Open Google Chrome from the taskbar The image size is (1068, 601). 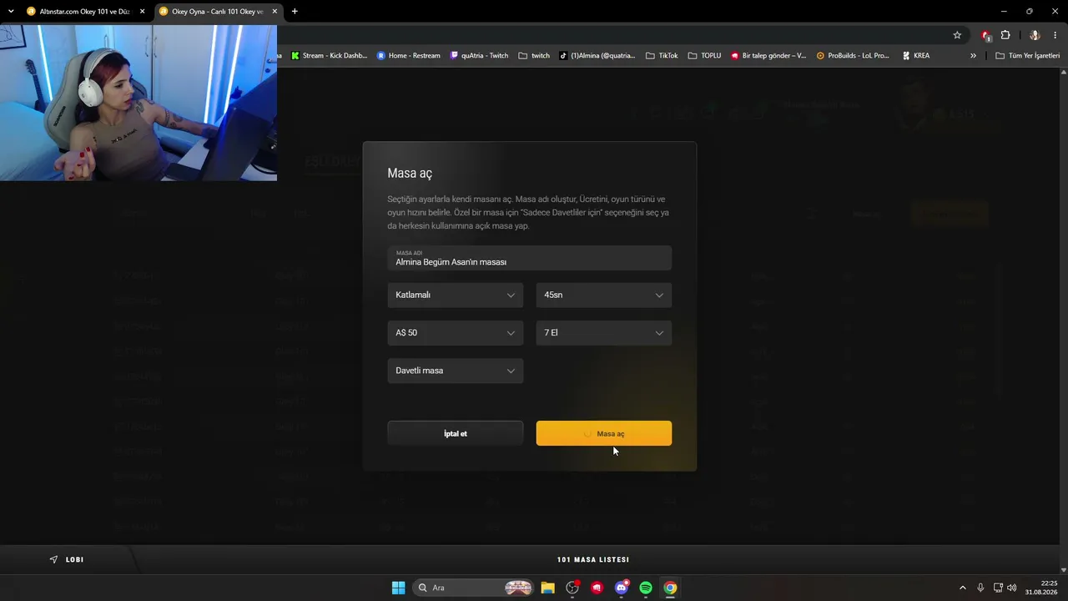point(670,588)
